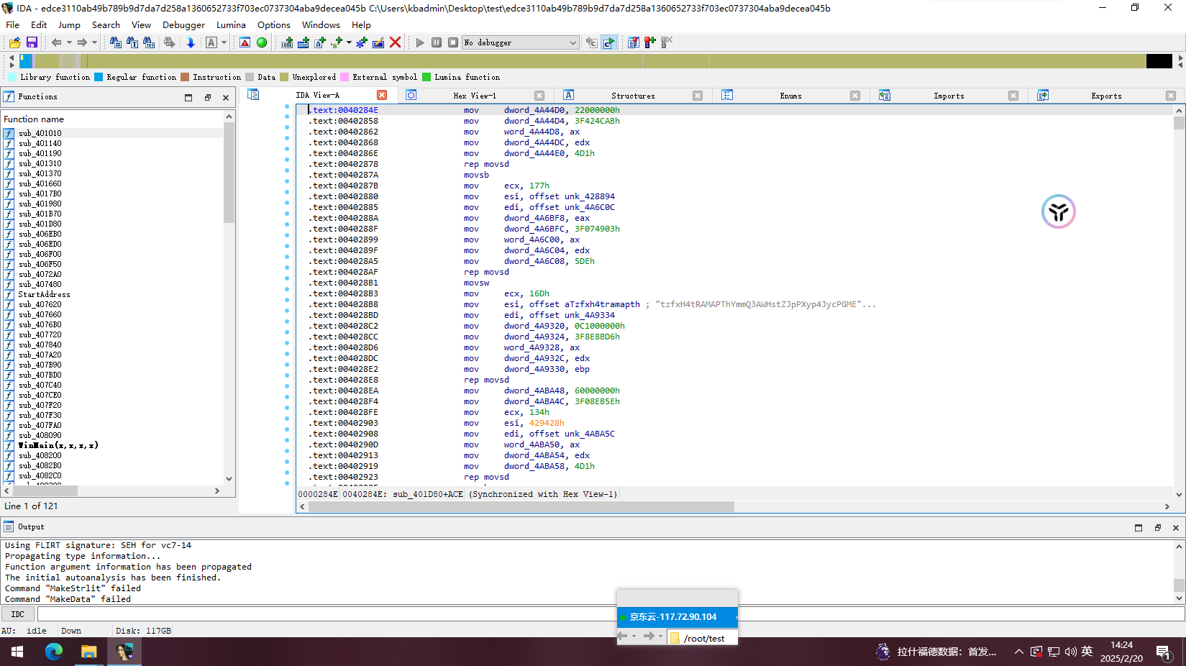Viewport: 1186px width, 666px height.
Task: Open File Explorer from the taskbar
Action: (x=89, y=652)
